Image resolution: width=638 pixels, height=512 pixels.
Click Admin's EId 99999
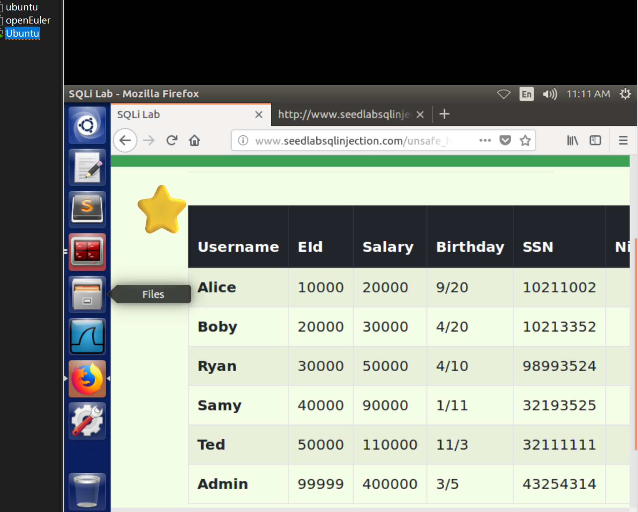321,484
